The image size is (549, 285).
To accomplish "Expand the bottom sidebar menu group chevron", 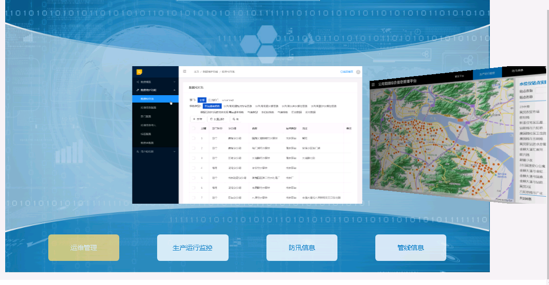I will [175, 151].
